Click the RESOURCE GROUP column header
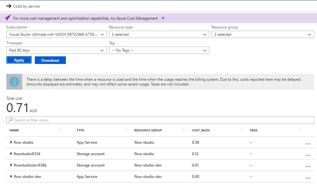The image size is (317, 189). [148, 130]
